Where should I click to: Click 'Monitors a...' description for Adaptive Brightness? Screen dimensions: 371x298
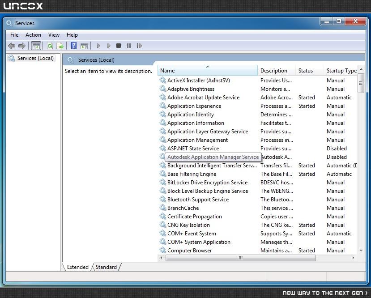click(x=275, y=89)
